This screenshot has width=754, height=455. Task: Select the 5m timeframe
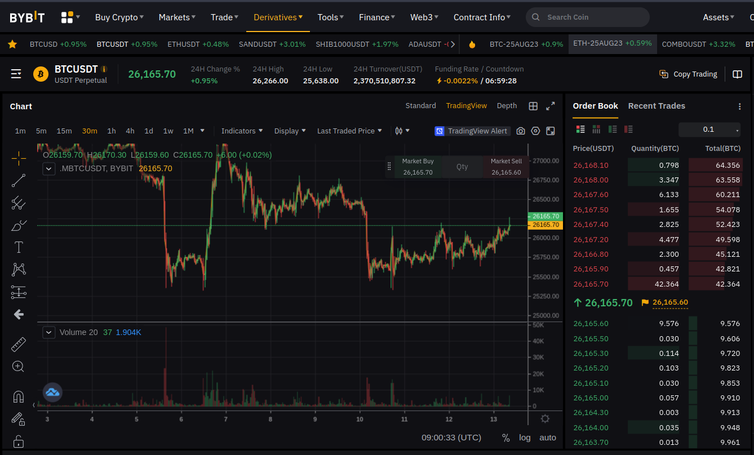(x=41, y=131)
